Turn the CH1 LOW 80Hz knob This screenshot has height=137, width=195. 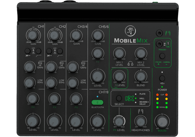tap(30, 83)
